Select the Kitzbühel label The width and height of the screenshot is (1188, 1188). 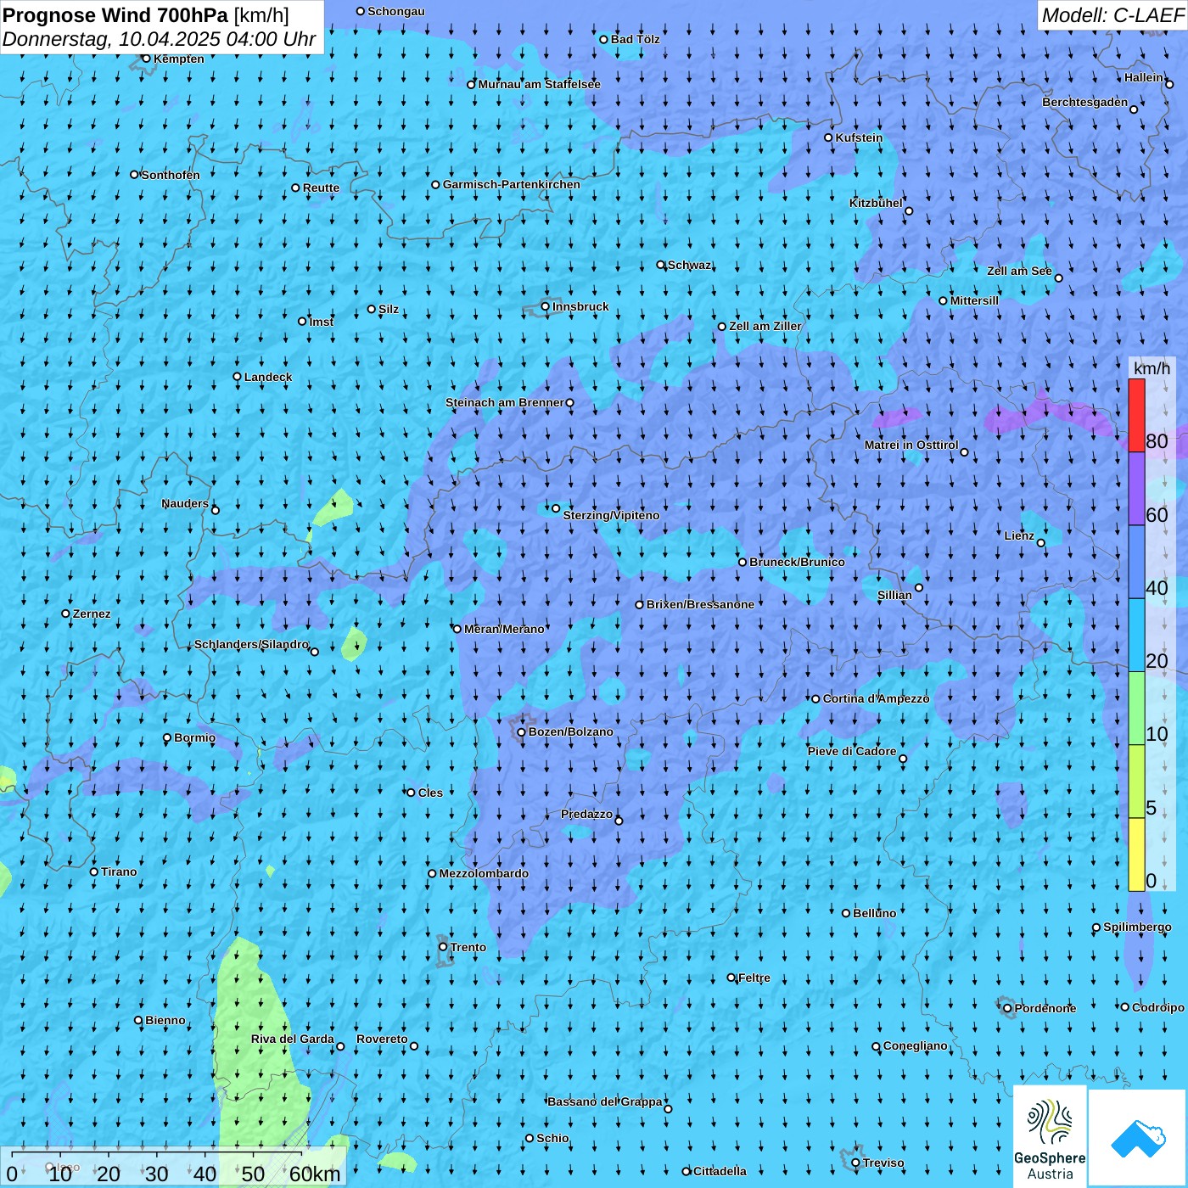coord(876,203)
